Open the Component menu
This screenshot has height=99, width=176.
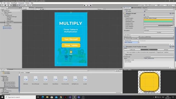(21, 3)
